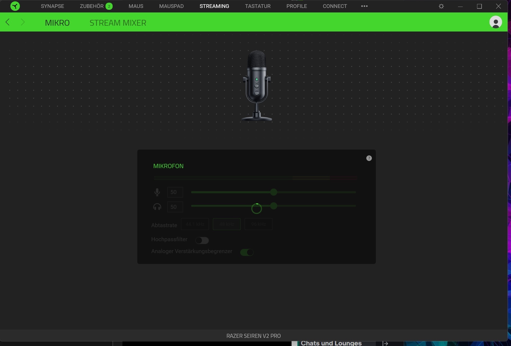Minimize the Razer Synapse window
511x346 pixels.
click(x=460, y=6)
